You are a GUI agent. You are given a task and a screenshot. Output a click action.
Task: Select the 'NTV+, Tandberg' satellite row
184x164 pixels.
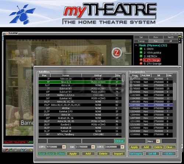(80, 135)
